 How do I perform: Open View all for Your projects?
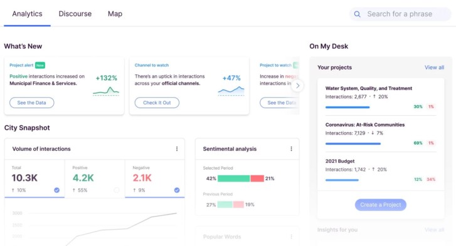434,68
